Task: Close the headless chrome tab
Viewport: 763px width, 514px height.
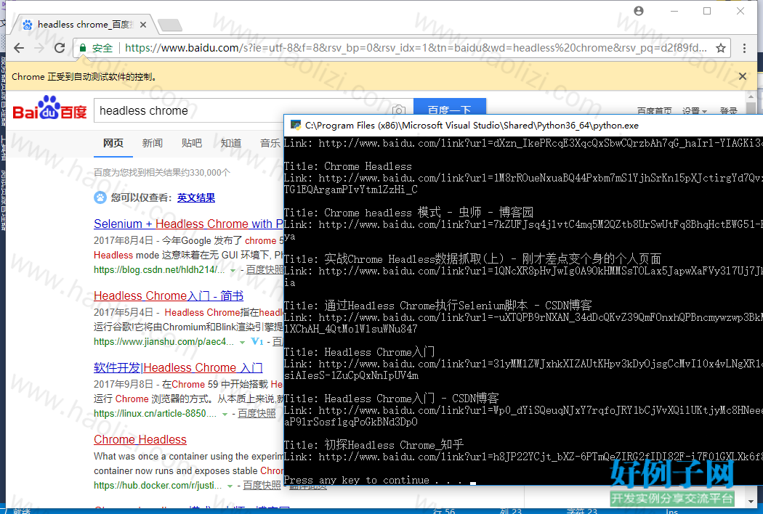Action: [x=143, y=24]
